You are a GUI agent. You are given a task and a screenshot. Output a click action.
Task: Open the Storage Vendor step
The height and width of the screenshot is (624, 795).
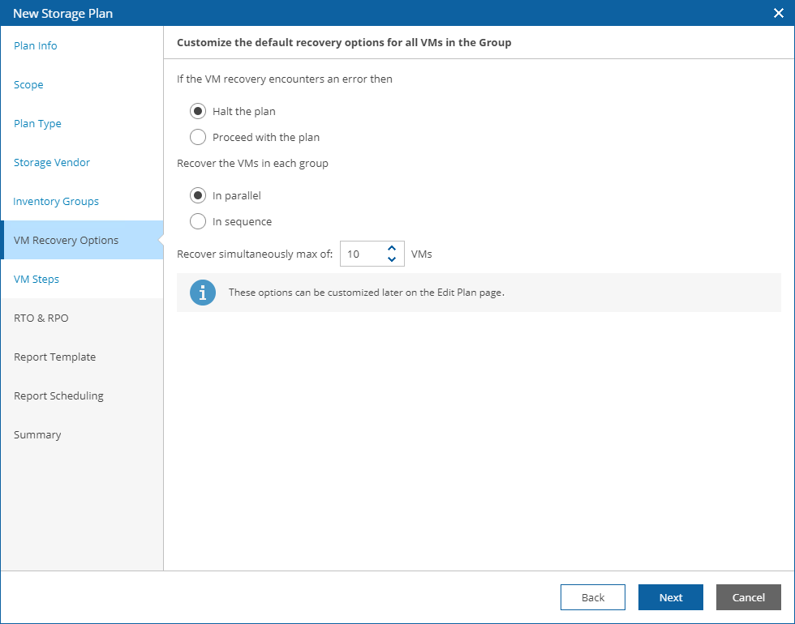tap(52, 163)
